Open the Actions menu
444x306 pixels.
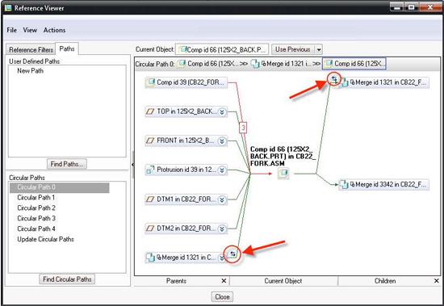[x=54, y=30]
